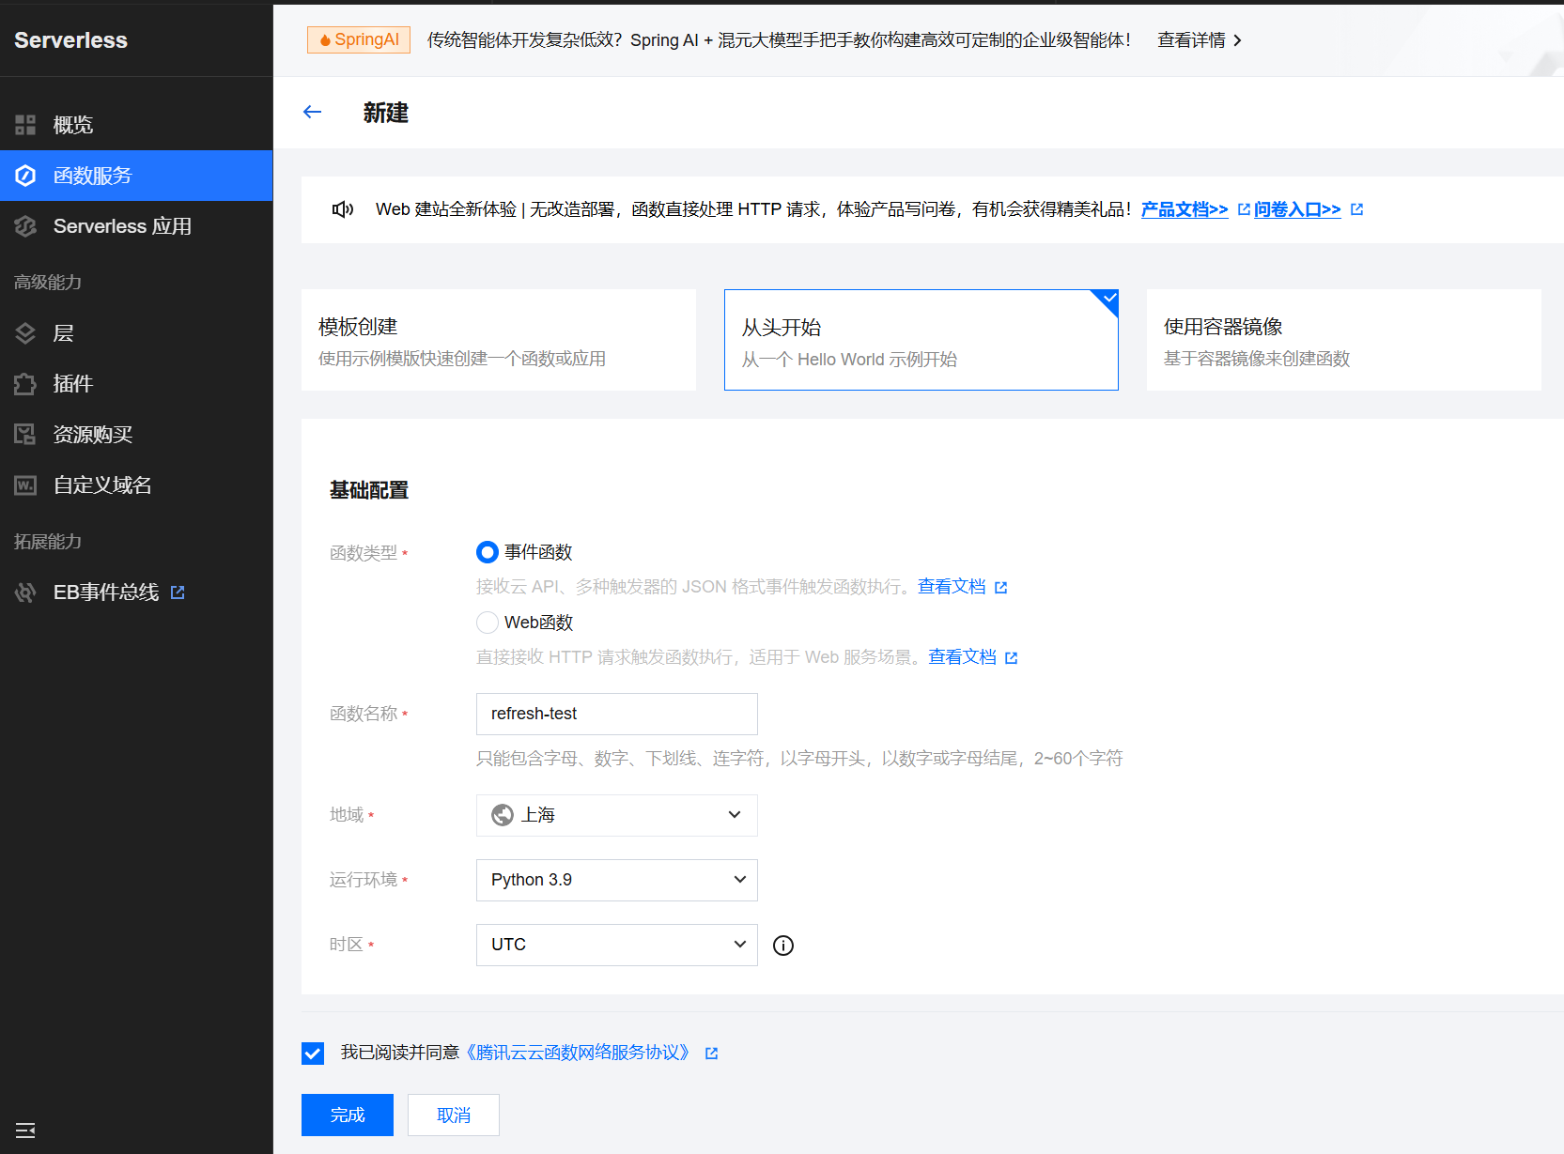1564x1154 pixels.
Task: Select the 从头开始 creation card
Action: coord(921,340)
